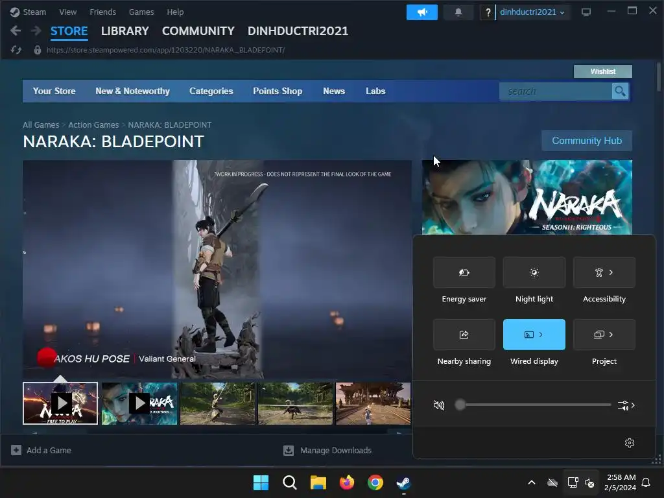Click the store search magnifier button

point(620,91)
